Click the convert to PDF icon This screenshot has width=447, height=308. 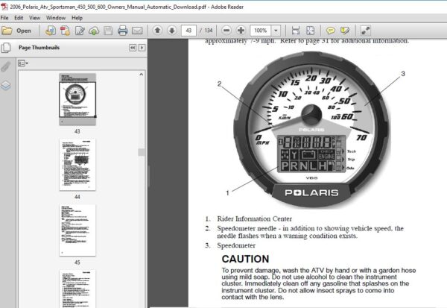[65, 31]
